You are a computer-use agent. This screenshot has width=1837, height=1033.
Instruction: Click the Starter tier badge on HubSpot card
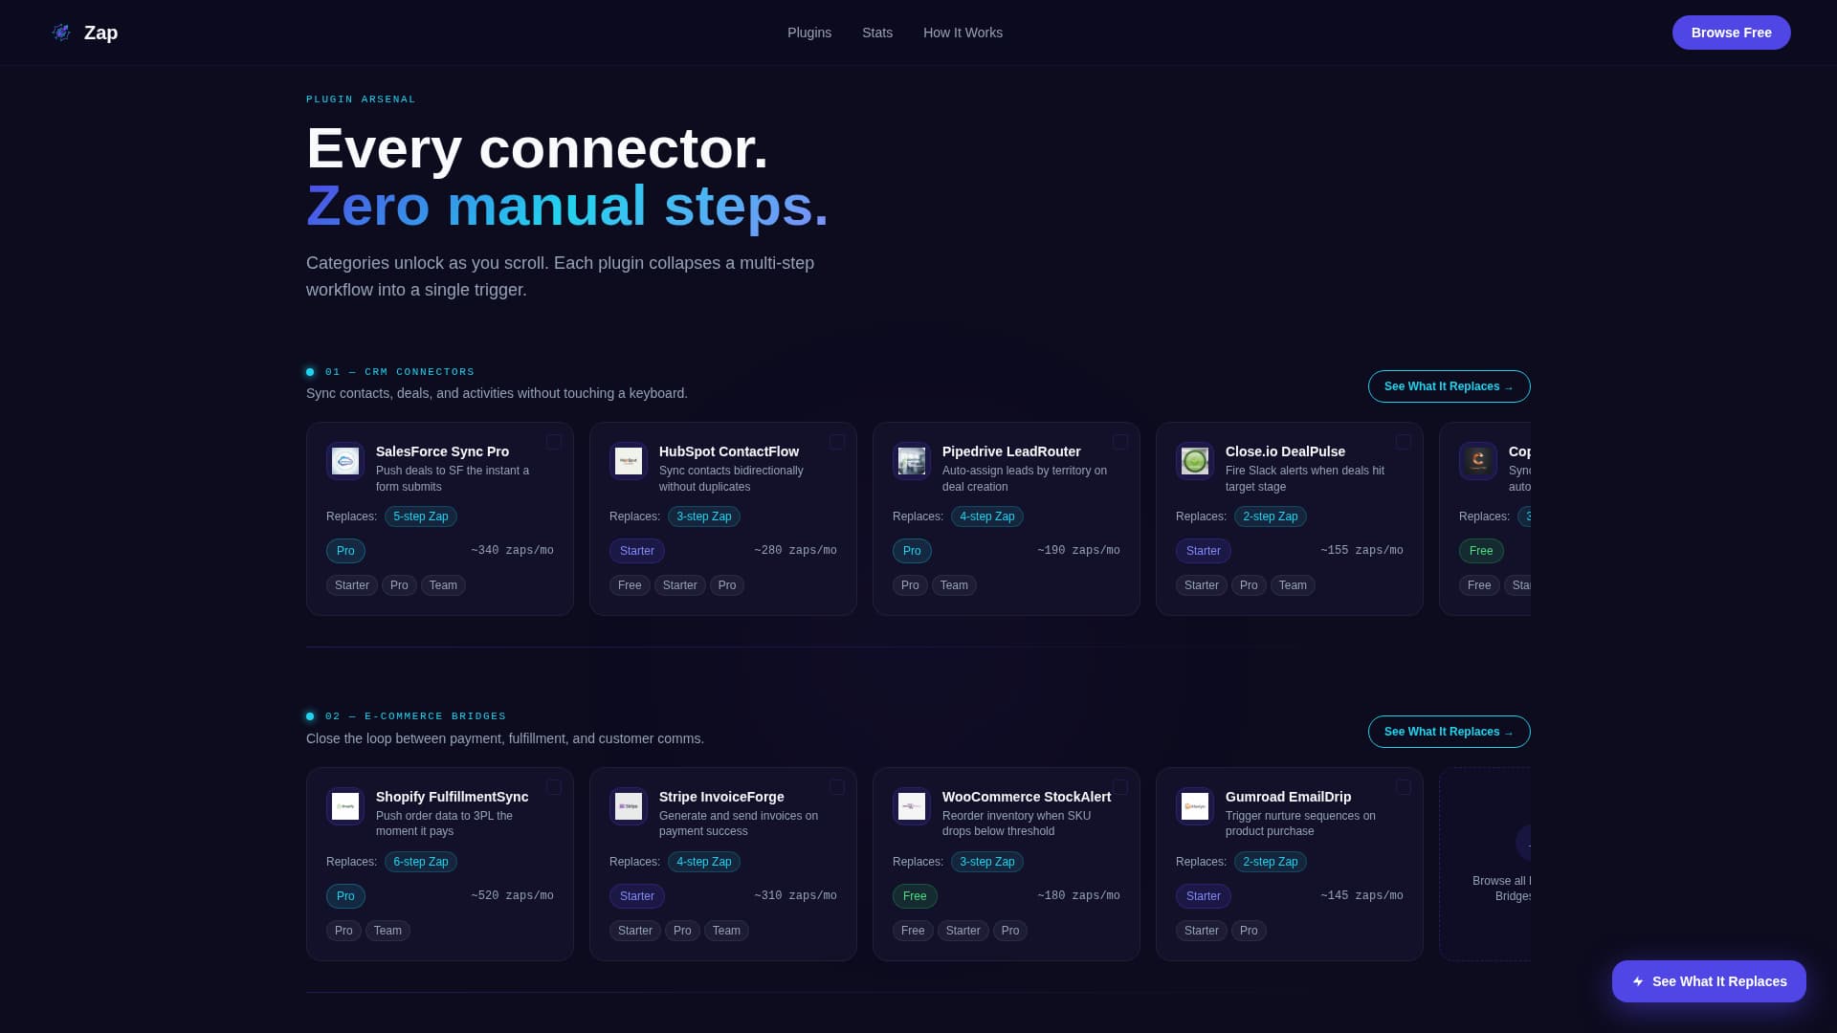637,551
